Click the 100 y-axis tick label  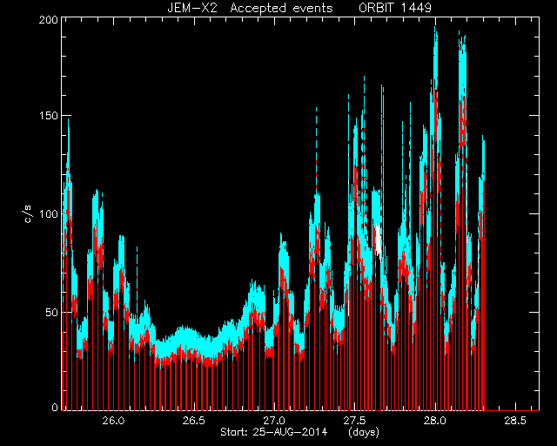(x=49, y=214)
